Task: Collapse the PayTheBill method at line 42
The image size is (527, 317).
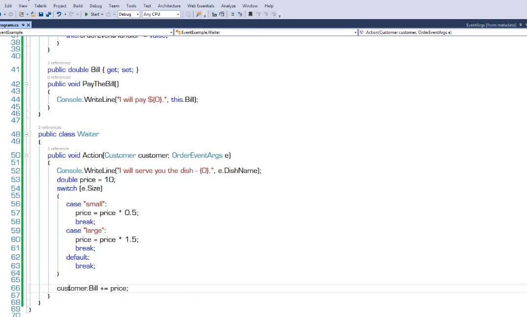Action: pyautogui.click(x=26, y=84)
